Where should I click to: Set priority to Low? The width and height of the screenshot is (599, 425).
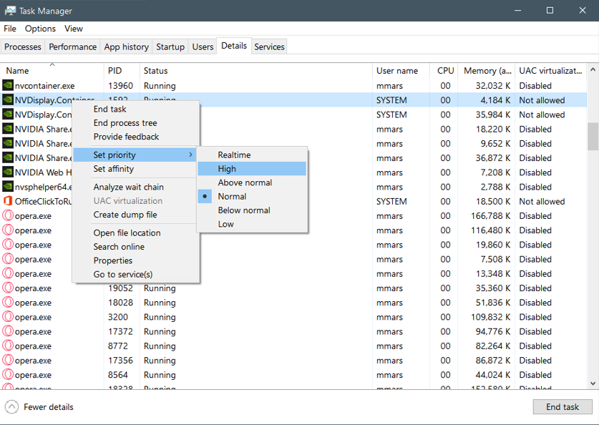pyautogui.click(x=252, y=224)
